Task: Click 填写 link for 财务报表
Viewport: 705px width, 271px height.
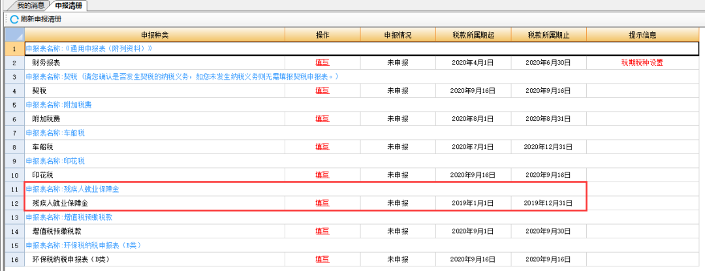Action: tap(322, 63)
